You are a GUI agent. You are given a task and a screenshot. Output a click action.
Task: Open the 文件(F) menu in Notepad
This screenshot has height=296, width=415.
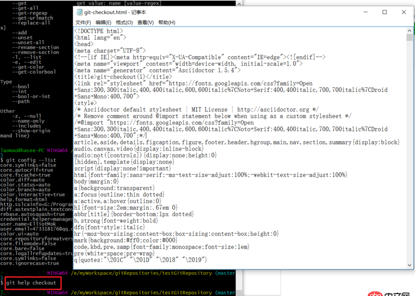83,22
